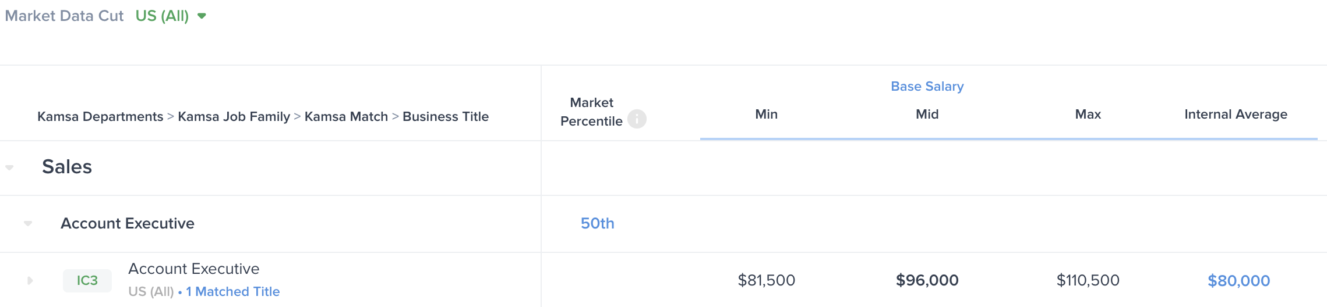1327x307 pixels.
Task: Click the $80,000 internal average value
Action: [1238, 281]
